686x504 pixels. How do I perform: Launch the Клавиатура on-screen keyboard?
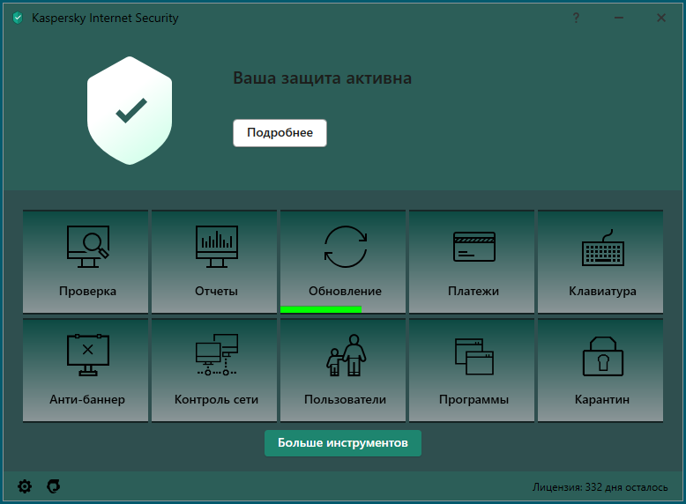pyautogui.click(x=600, y=262)
